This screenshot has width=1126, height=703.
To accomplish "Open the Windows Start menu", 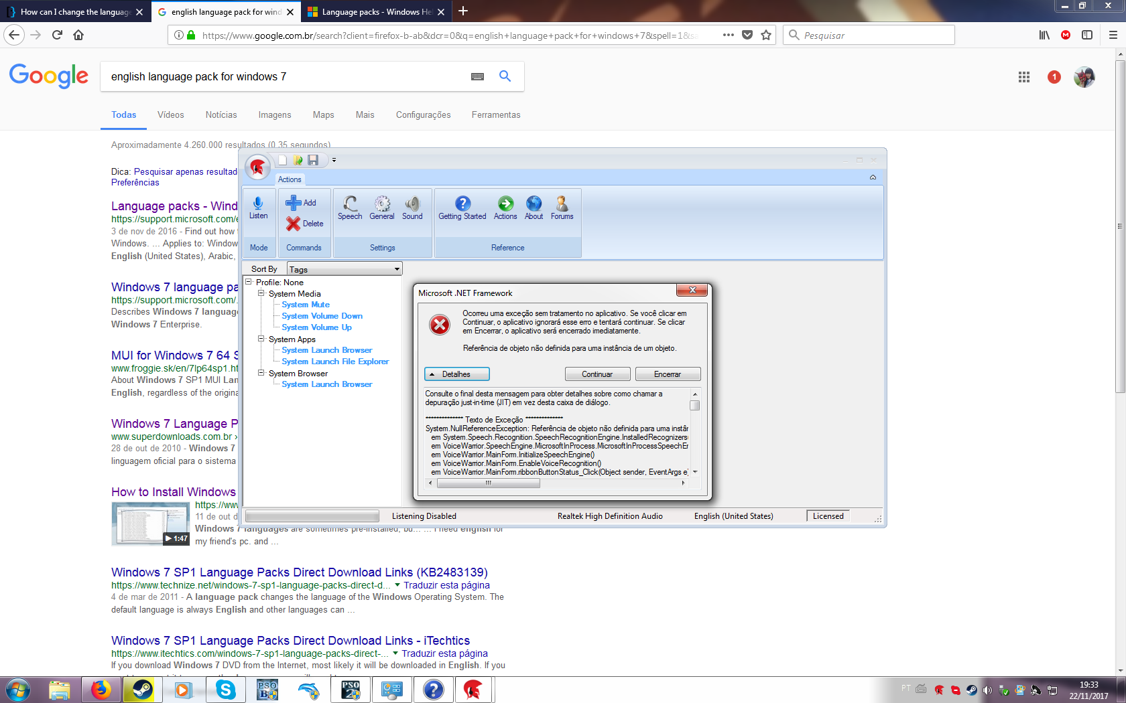I will (18, 690).
